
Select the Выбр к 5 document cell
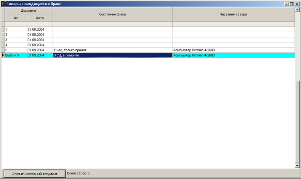point(16,55)
